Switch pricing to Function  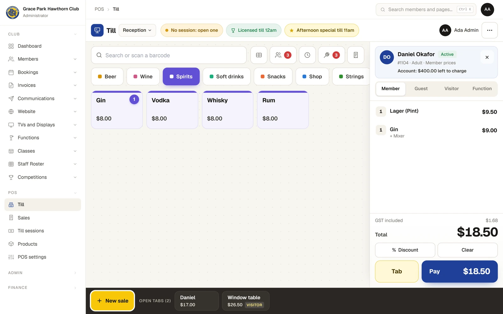point(482,89)
